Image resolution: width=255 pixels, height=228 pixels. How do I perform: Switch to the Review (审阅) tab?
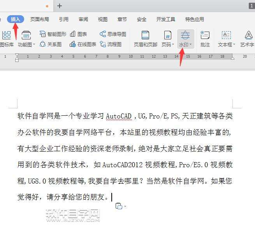(x=83, y=19)
